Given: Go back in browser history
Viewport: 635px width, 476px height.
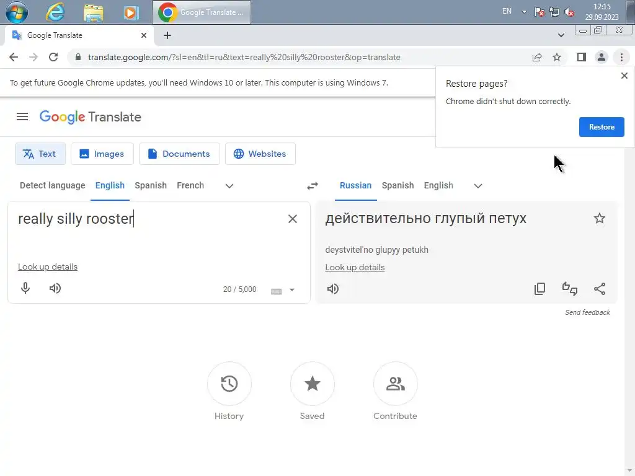Looking at the screenshot, I should coord(14,57).
